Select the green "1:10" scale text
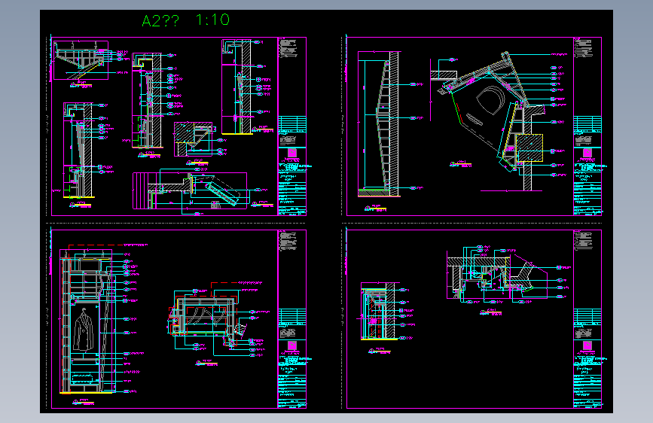The height and width of the screenshot is (423, 653). [x=212, y=20]
